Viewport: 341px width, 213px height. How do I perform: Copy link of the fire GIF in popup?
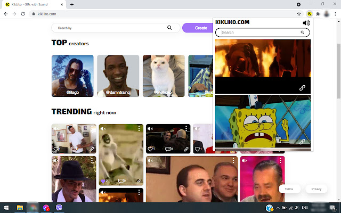point(302,88)
